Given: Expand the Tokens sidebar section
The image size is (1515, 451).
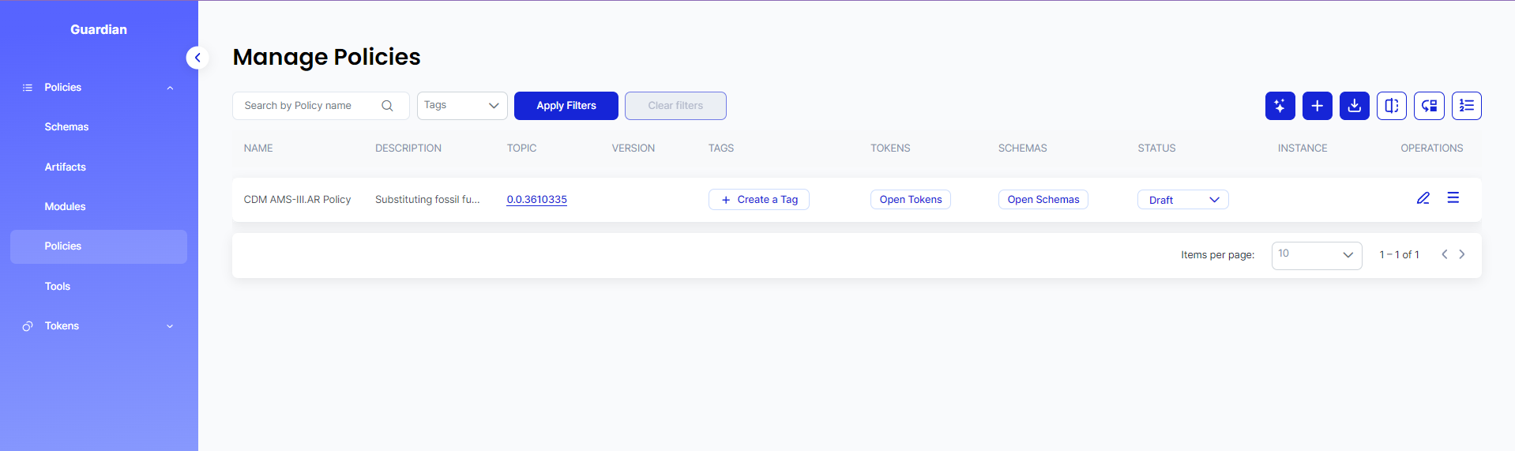Looking at the screenshot, I should click(170, 326).
